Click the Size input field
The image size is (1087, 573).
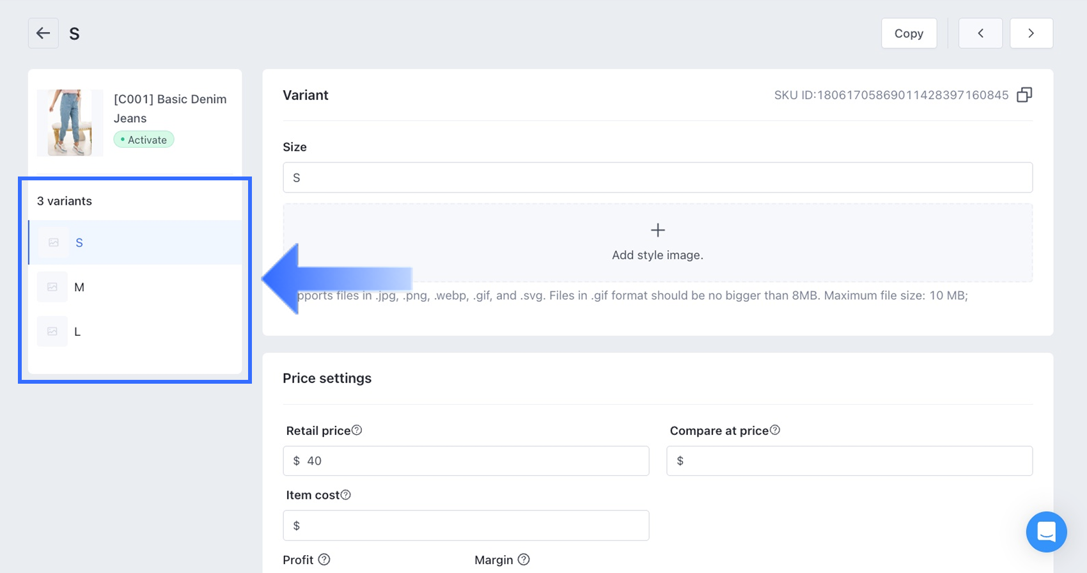tap(657, 178)
